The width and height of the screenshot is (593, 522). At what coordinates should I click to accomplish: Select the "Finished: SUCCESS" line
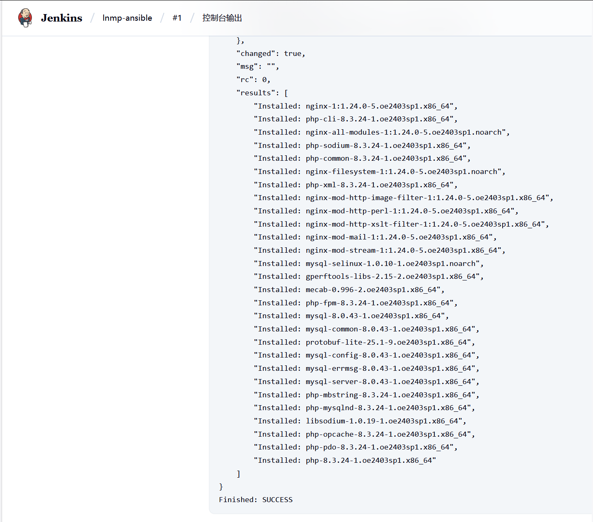(256, 500)
